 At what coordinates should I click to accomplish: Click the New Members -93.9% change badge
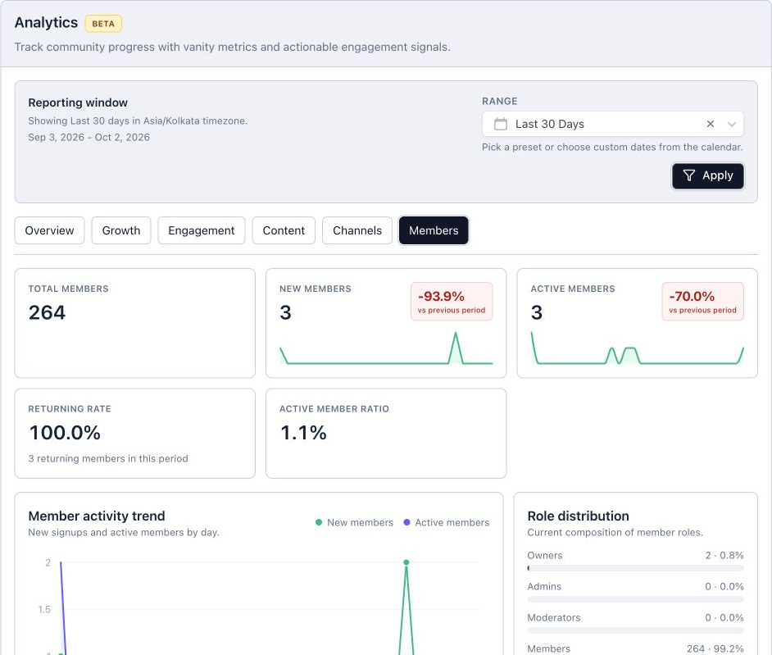click(x=452, y=302)
